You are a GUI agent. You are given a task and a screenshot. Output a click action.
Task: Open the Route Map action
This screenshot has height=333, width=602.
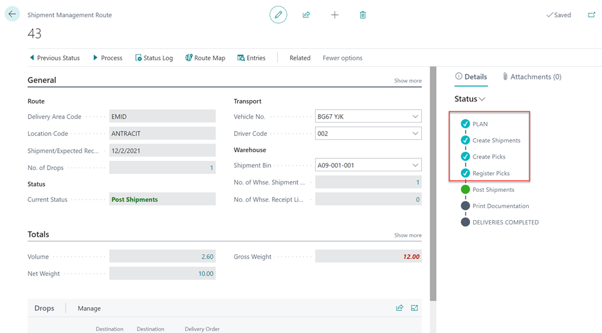pyautogui.click(x=205, y=58)
